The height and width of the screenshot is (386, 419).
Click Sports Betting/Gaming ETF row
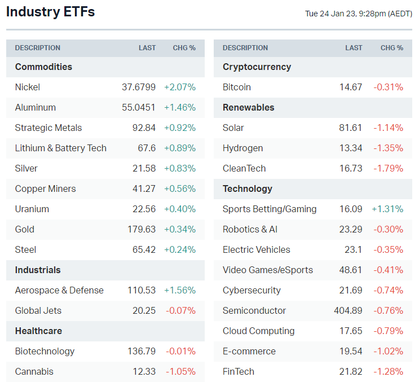point(270,209)
